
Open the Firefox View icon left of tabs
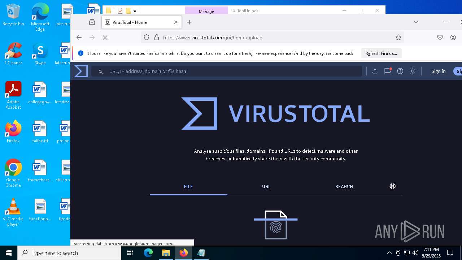coord(92,22)
